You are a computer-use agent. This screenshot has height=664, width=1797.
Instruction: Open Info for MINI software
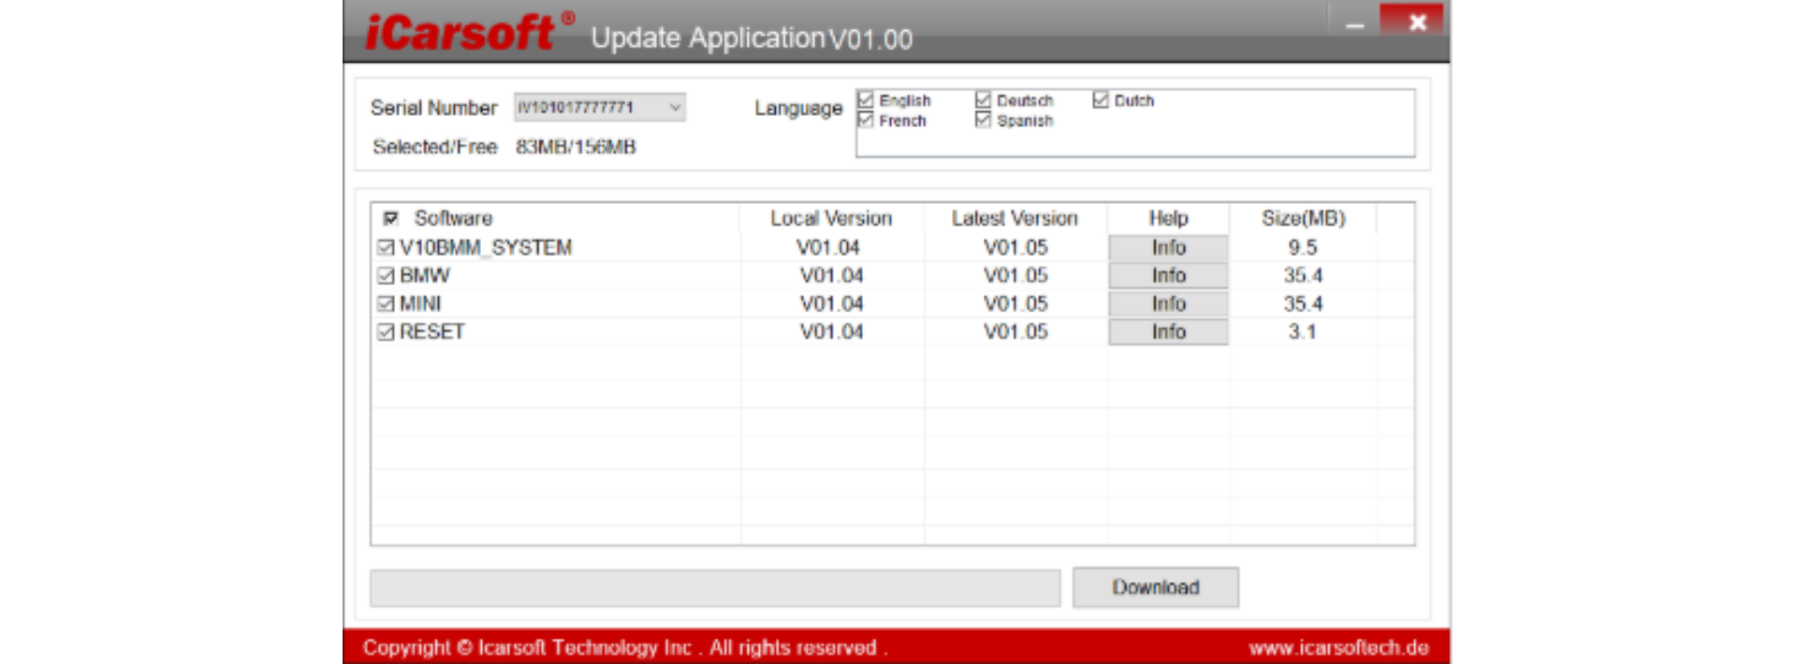[1169, 304]
